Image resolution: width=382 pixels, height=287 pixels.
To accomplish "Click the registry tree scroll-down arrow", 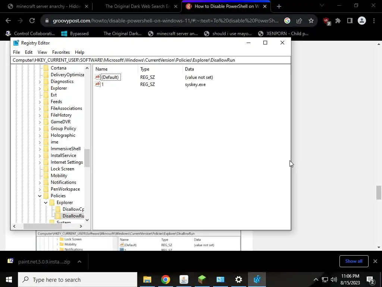I will (x=87, y=220).
